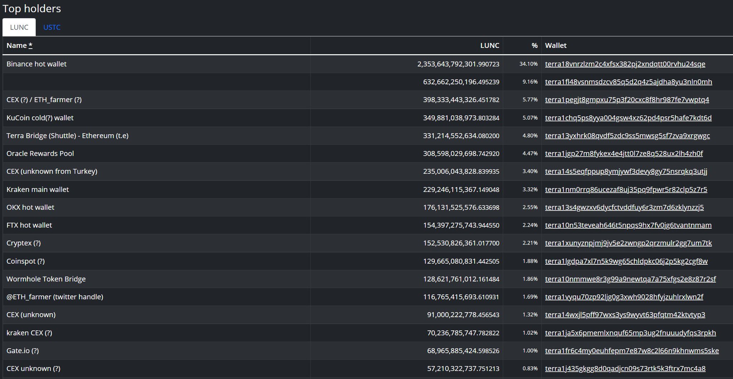Screen dimensions: 733x379
Task: Select the Oracle Rewards Pool name
Action: coord(40,154)
